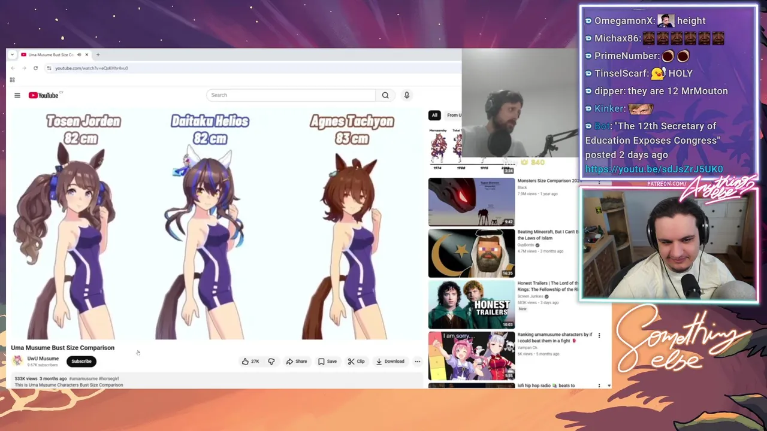
Task: Open the apps grid in the bookmarks bar
Action: (12, 80)
